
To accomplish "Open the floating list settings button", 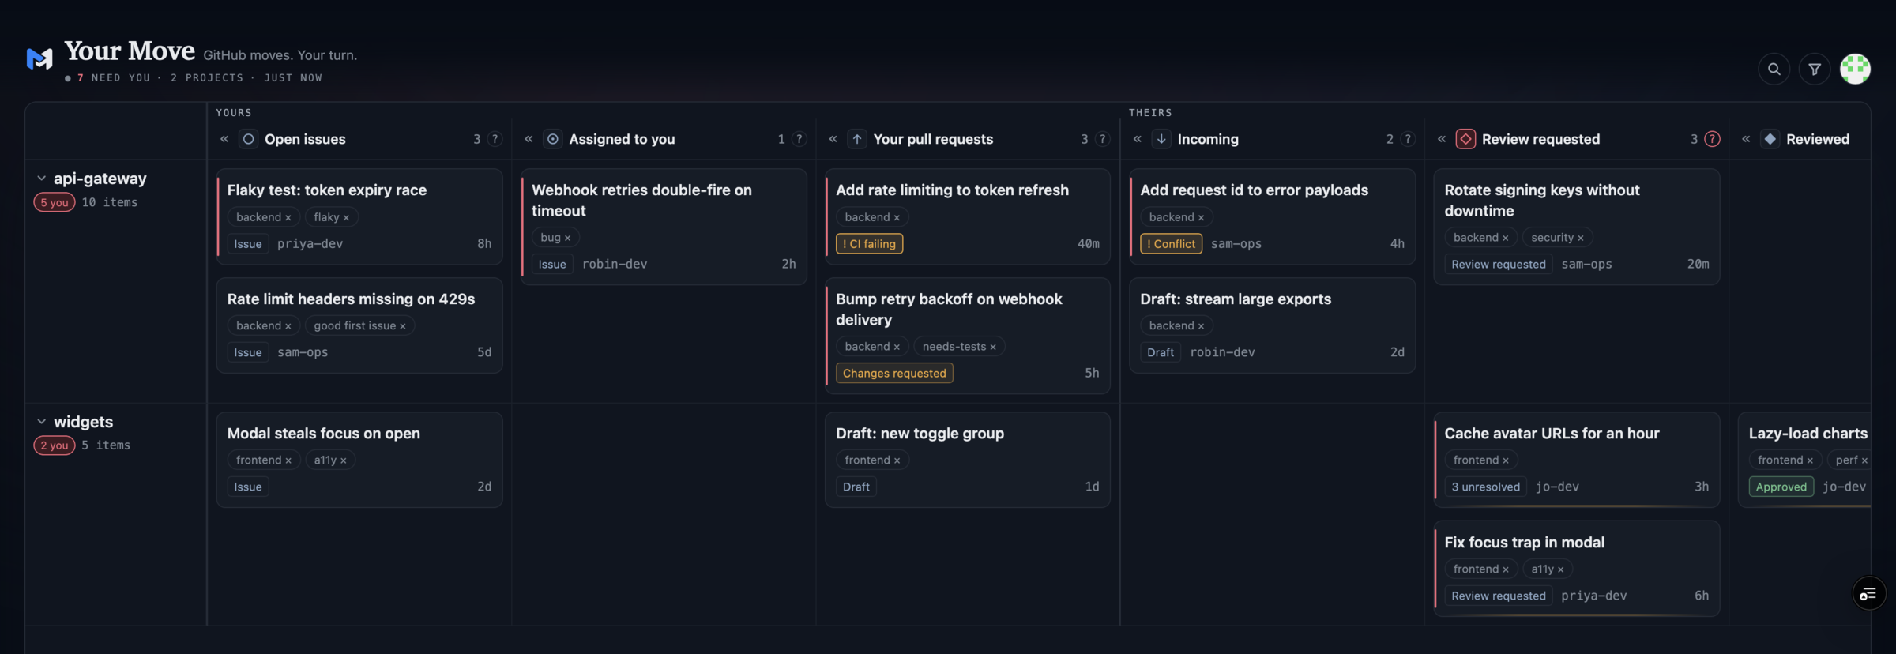I will pyautogui.click(x=1868, y=594).
